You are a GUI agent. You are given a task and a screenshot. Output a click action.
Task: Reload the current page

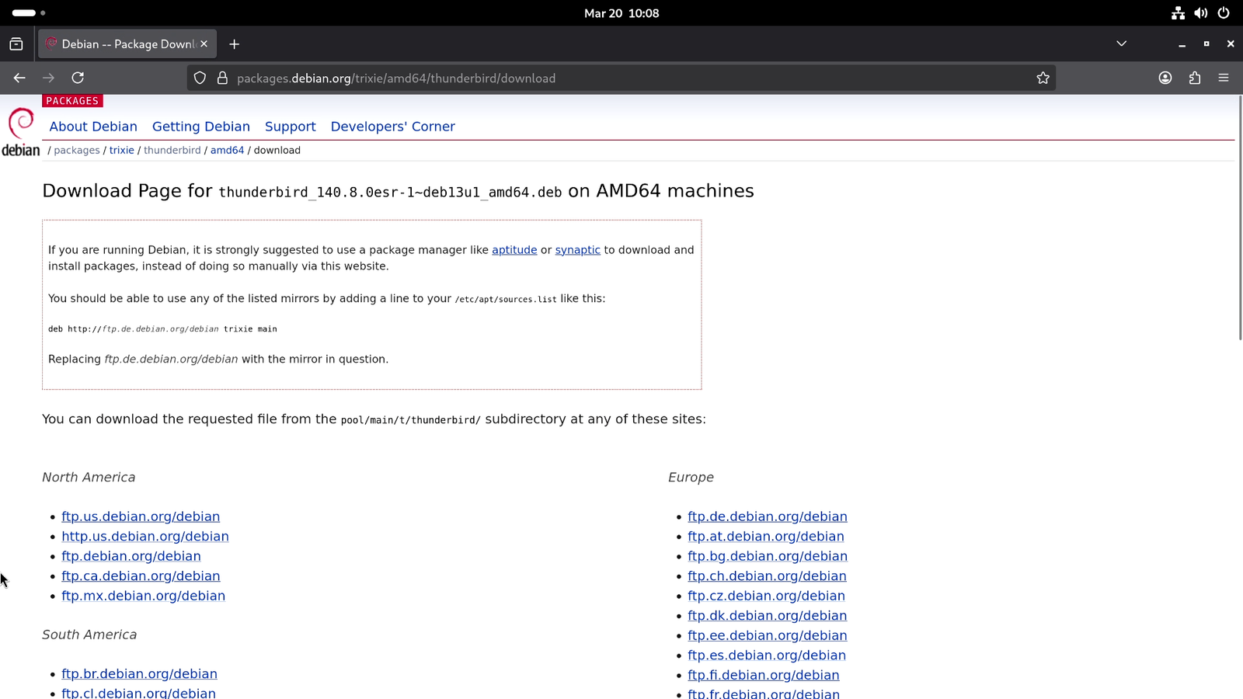pos(78,78)
